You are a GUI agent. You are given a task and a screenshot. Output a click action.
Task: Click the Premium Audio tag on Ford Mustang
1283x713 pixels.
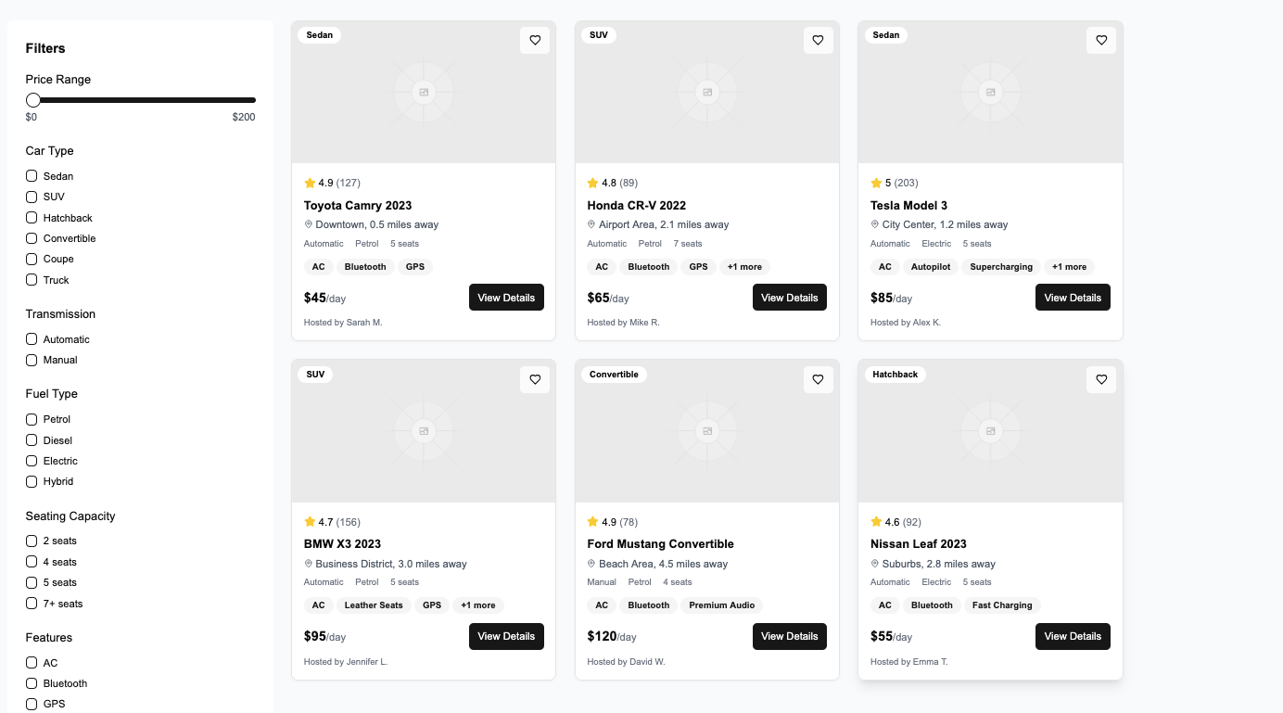tap(722, 605)
